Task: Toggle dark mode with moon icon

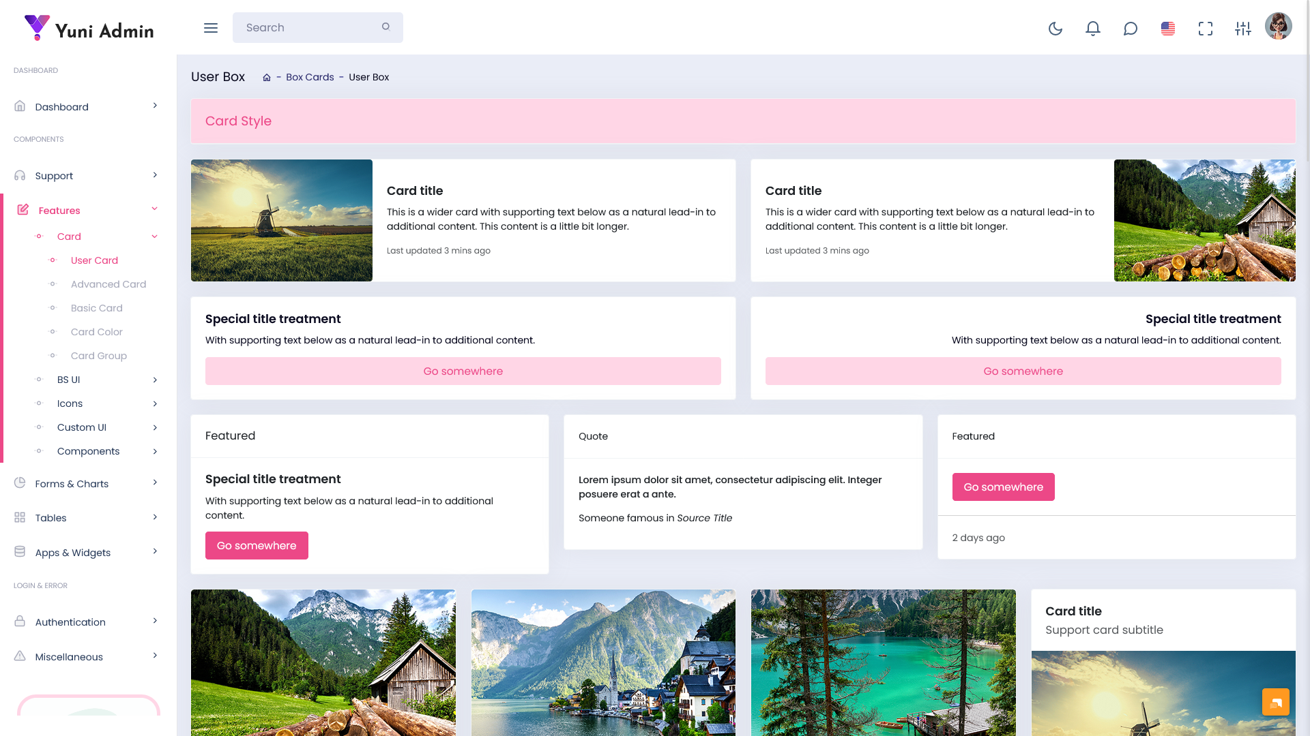Action: point(1056,28)
